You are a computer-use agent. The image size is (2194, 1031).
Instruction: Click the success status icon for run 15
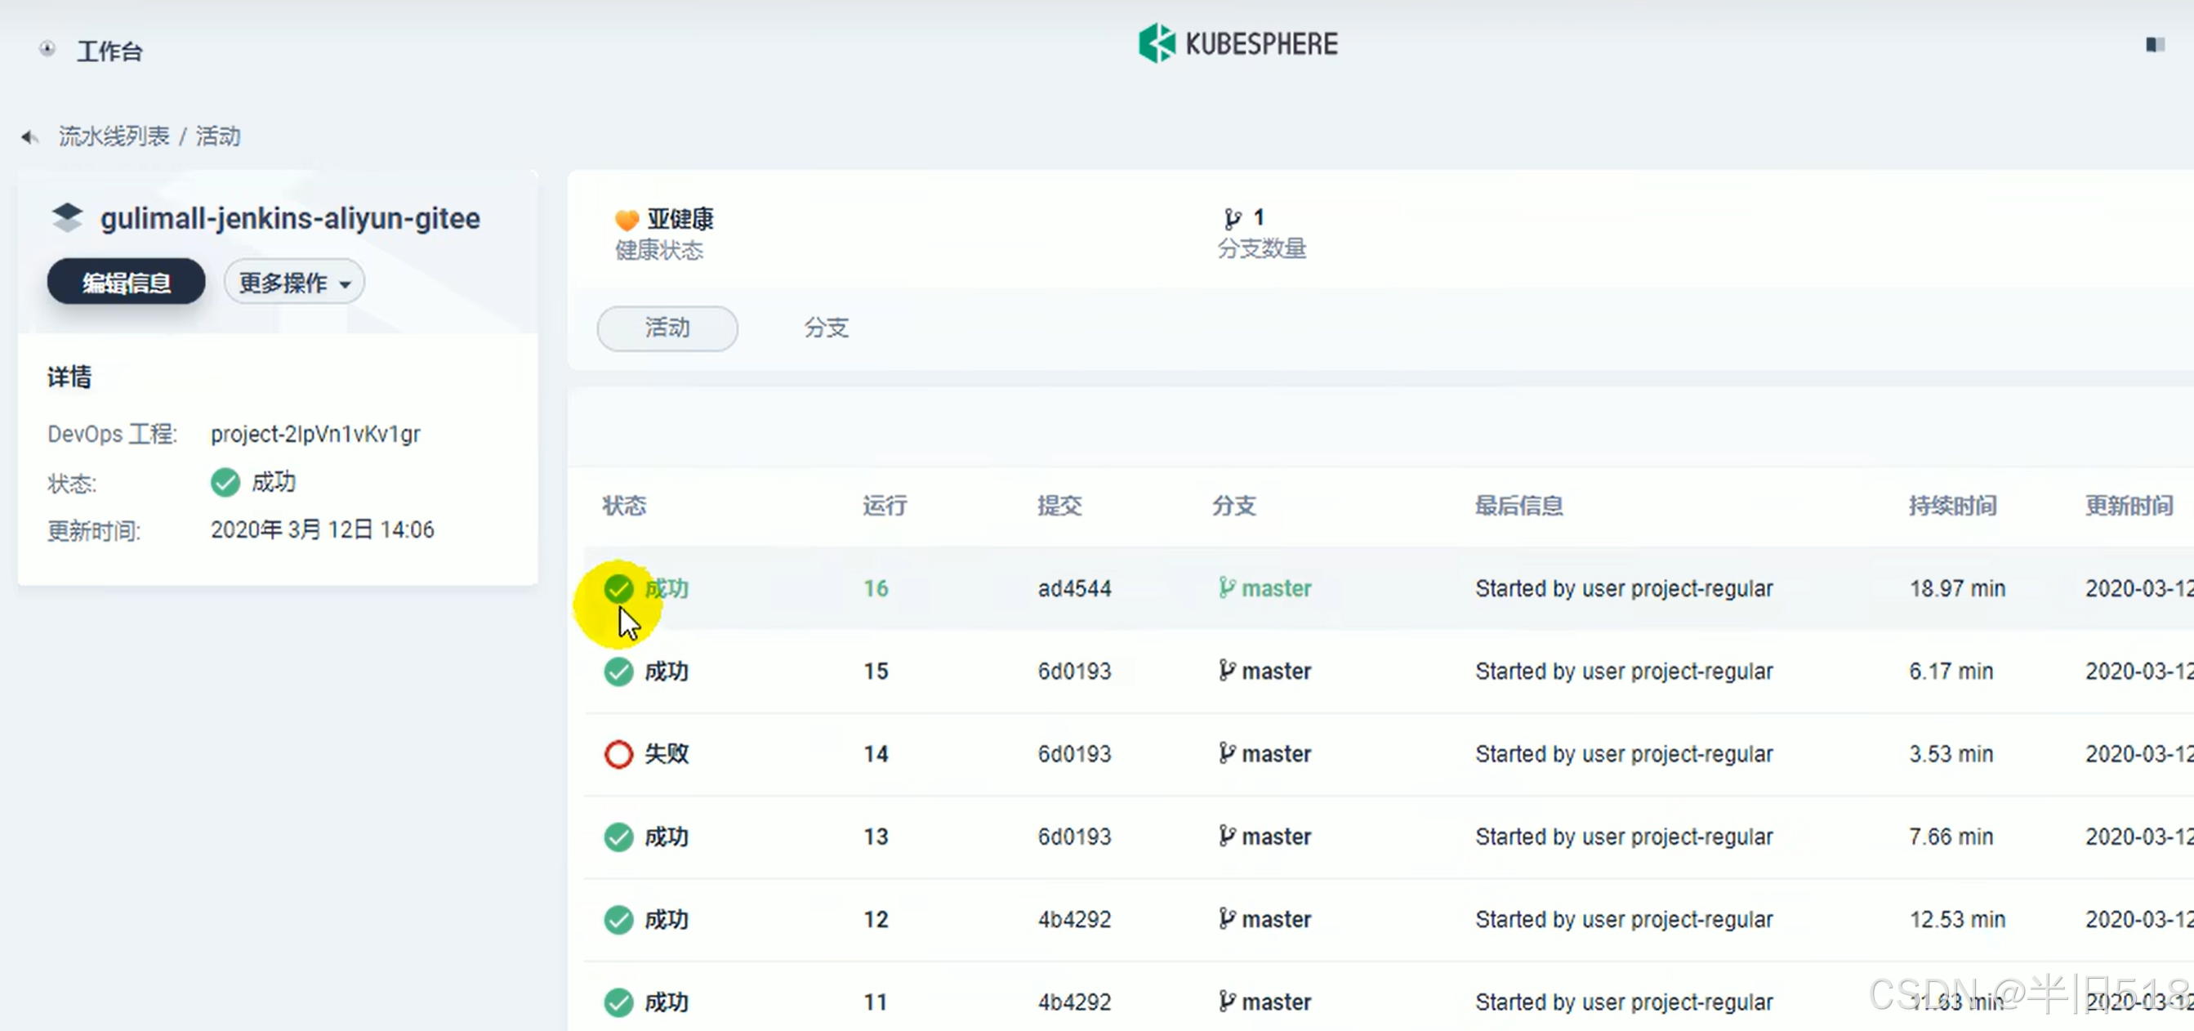click(618, 672)
